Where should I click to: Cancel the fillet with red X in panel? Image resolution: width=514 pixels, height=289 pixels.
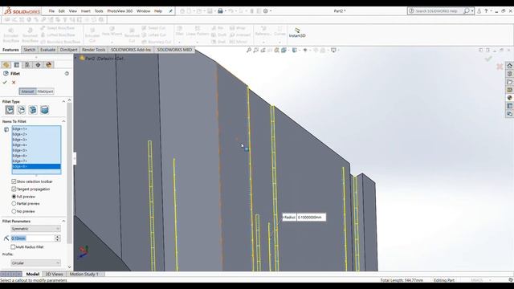pos(14,82)
